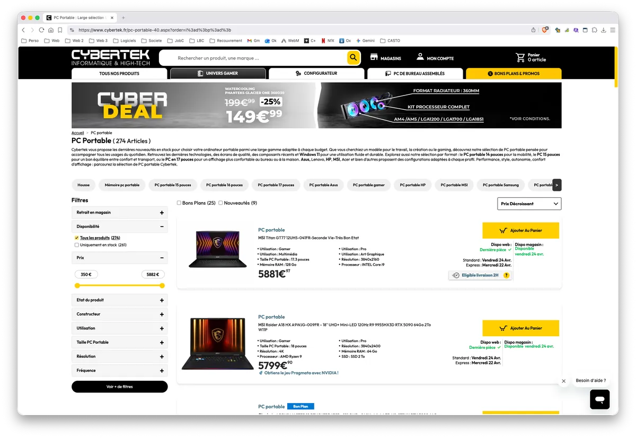This screenshot has height=438, width=636.
Task: Open the Configurateur menu
Action: pos(316,74)
